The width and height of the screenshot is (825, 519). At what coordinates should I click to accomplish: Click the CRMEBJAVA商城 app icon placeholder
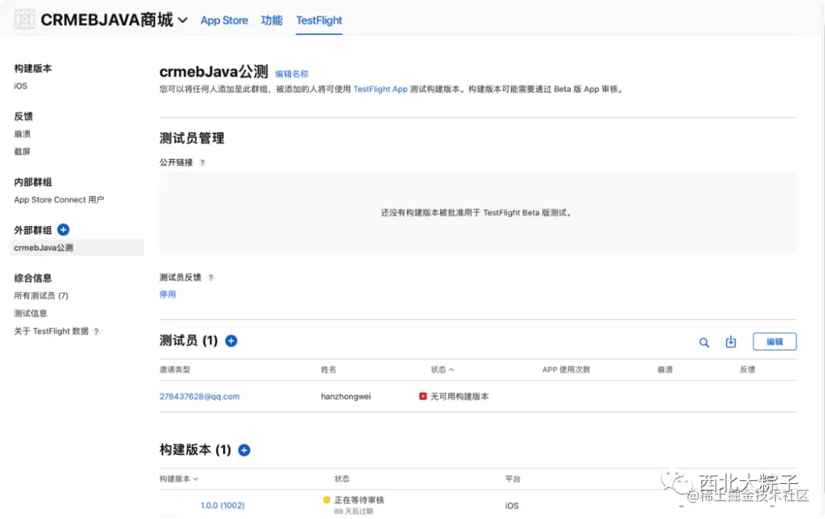[24, 19]
